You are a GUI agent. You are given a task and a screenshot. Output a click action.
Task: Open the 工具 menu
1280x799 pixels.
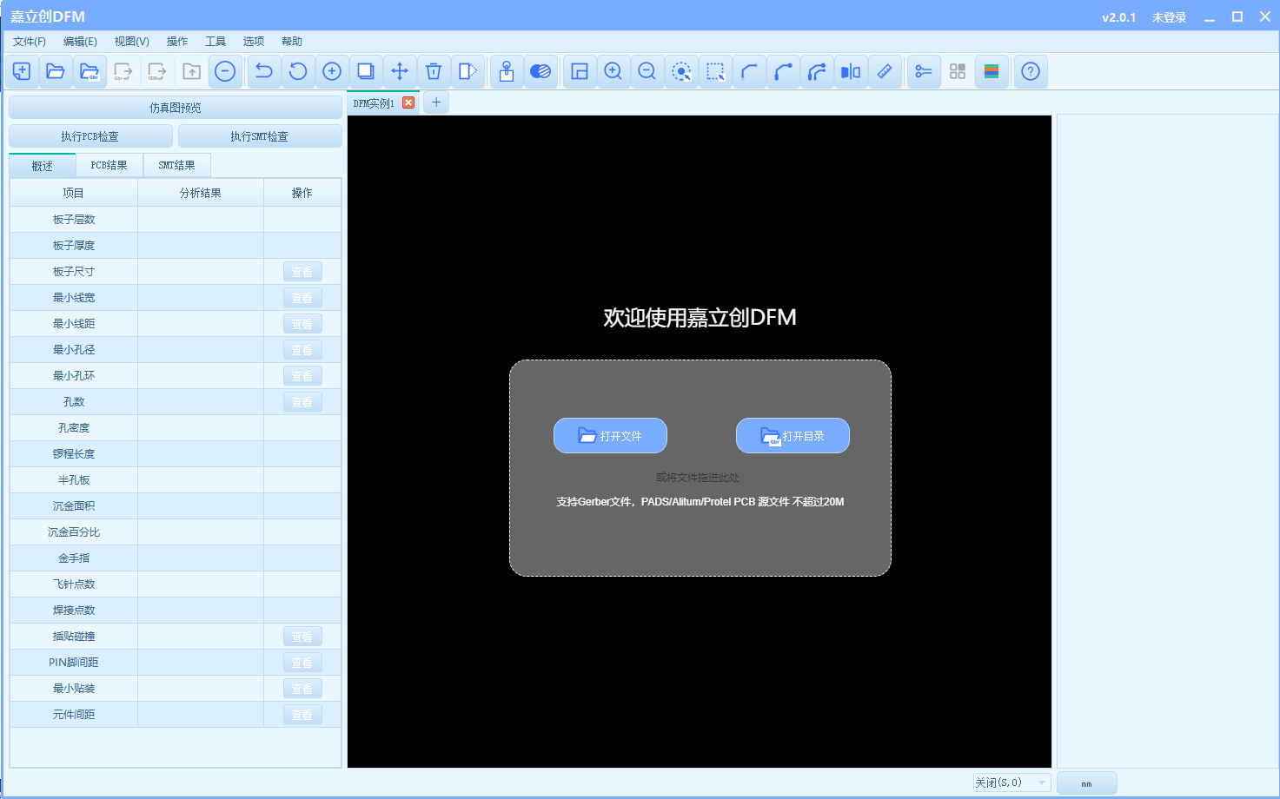coord(216,42)
